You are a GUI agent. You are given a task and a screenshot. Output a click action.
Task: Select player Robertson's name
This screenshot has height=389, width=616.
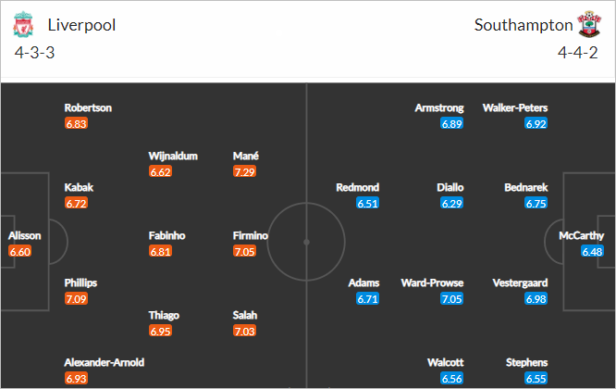pyautogui.click(x=88, y=107)
